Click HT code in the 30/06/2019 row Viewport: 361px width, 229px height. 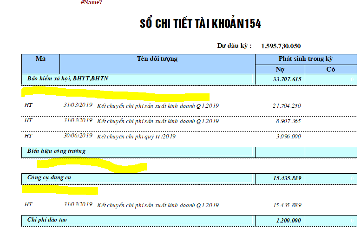[x=28, y=136]
